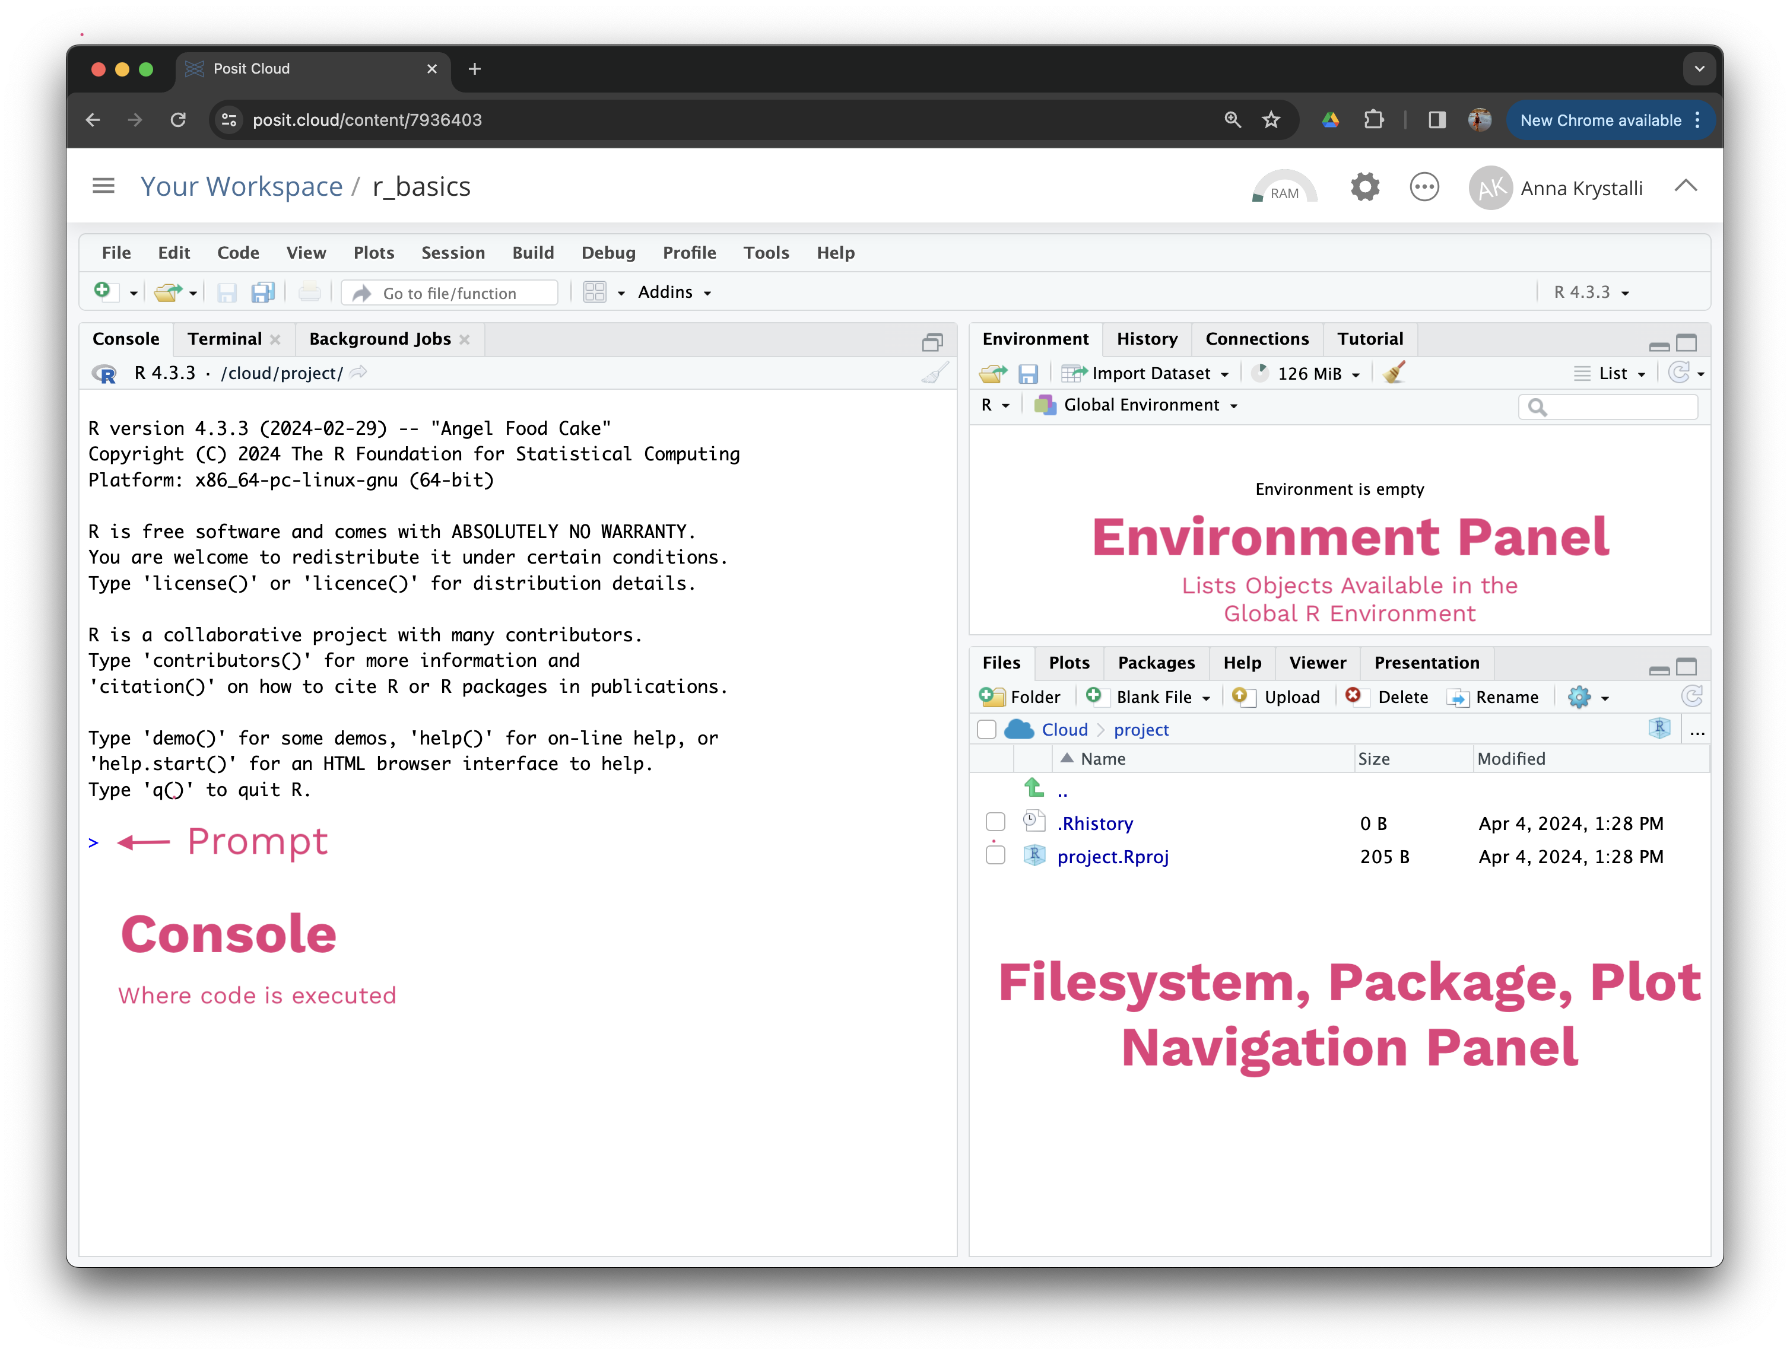This screenshot has height=1355, width=1790.
Task: Open the Addins dropdown
Action: tap(674, 292)
